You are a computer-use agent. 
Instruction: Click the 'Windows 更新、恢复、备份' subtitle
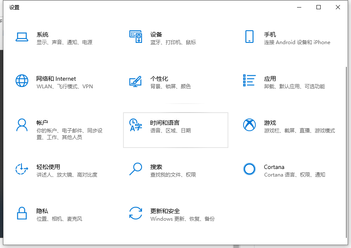point(183,219)
